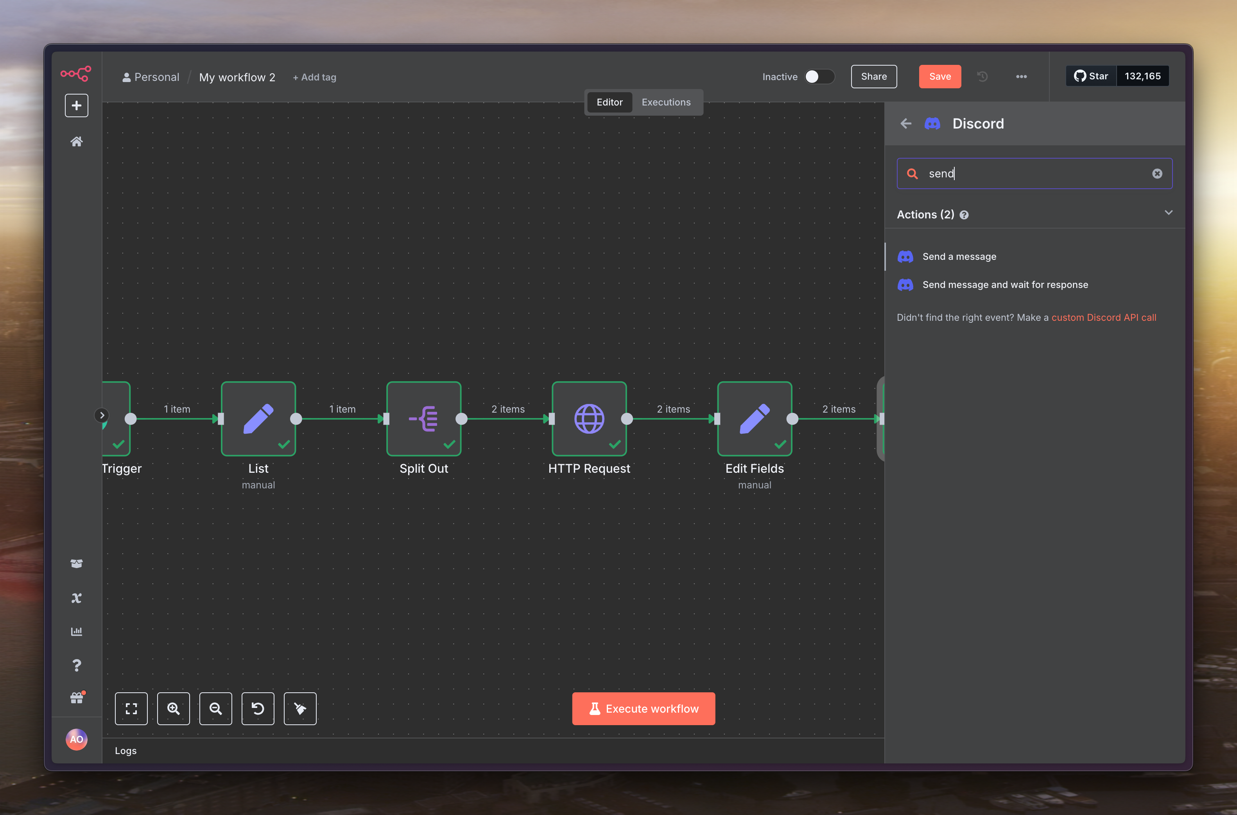1237x815 pixels.
Task: Open the help question mark icon
Action: coord(77,665)
